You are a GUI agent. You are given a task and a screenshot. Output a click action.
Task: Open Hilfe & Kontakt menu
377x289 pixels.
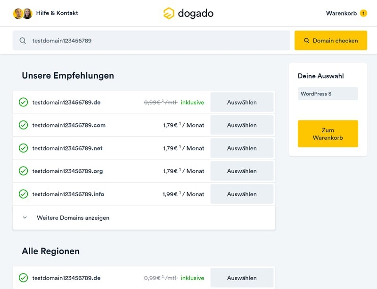[57, 13]
